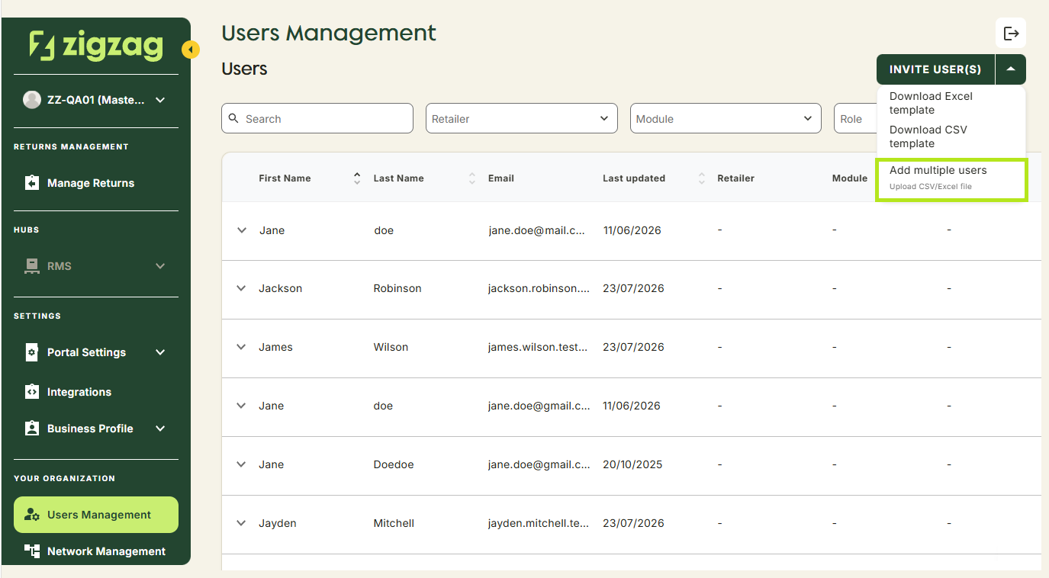Image resolution: width=1049 pixels, height=578 pixels.
Task: Expand the Portal Settings submenu chevron
Action: (x=160, y=352)
